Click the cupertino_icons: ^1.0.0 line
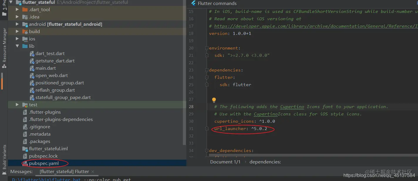The width and height of the screenshot is (418, 181). click(245, 121)
